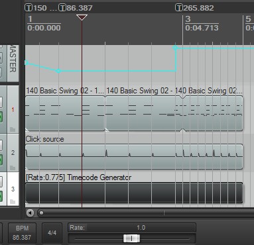Select track number 2
The height and width of the screenshot is (245, 254).
(13, 152)
